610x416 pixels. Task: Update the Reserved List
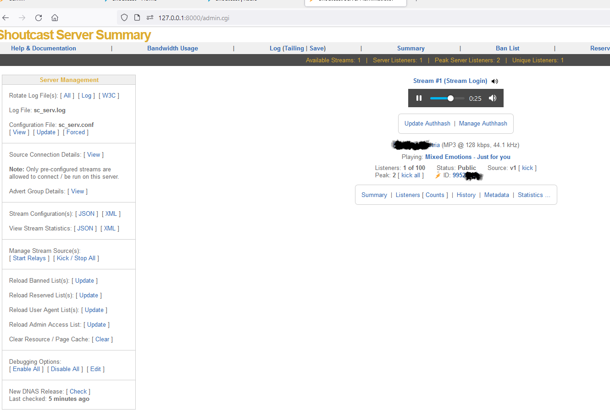click(89, 295)
